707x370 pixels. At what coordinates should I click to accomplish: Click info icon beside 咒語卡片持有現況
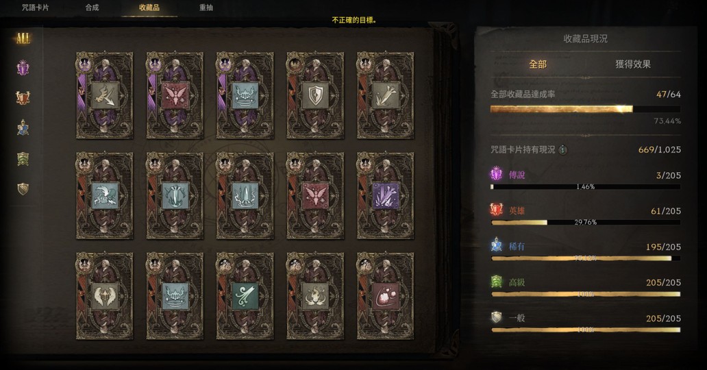(562, 150)
